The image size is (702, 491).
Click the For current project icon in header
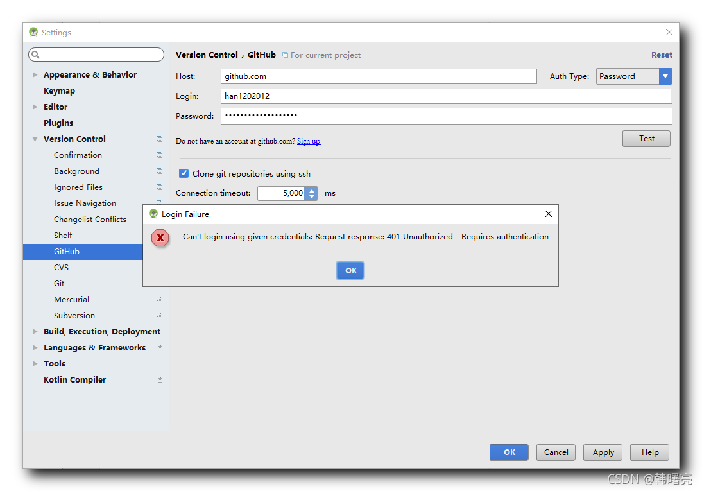click(285, 55)
